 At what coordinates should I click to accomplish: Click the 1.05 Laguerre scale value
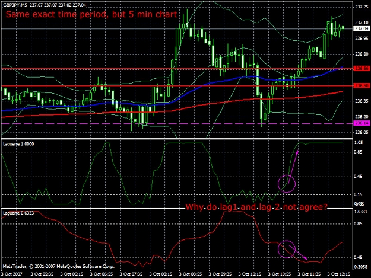359,142
